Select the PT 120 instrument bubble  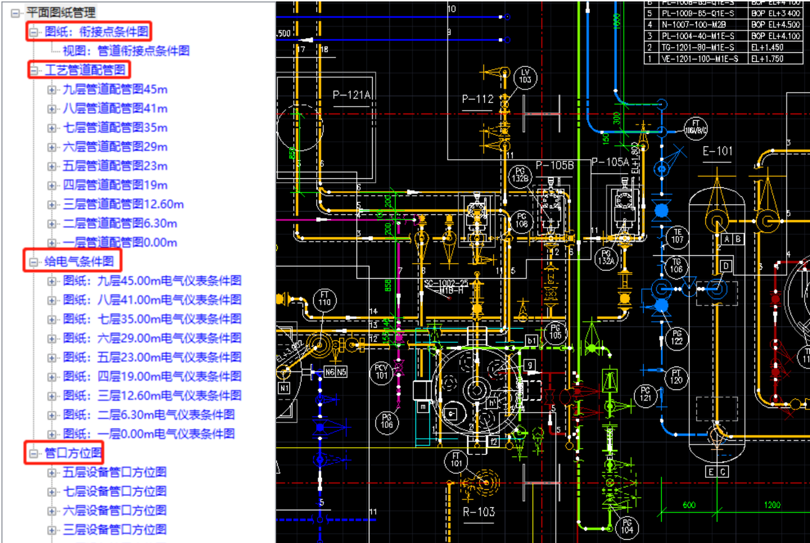(676, 377)
